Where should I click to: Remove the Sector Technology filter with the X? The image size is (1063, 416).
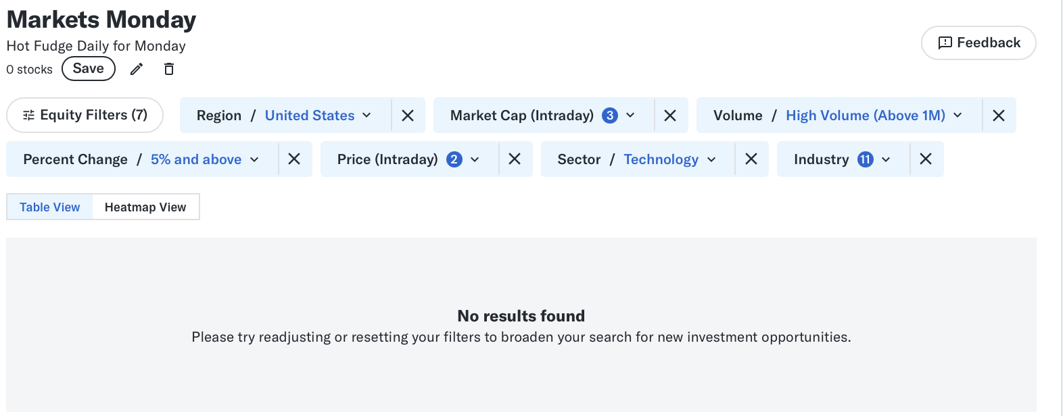(x=751, y=159)
